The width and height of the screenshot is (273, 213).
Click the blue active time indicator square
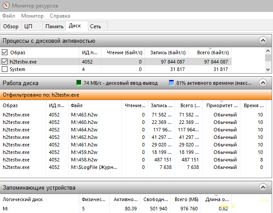(x=172, y=83)
